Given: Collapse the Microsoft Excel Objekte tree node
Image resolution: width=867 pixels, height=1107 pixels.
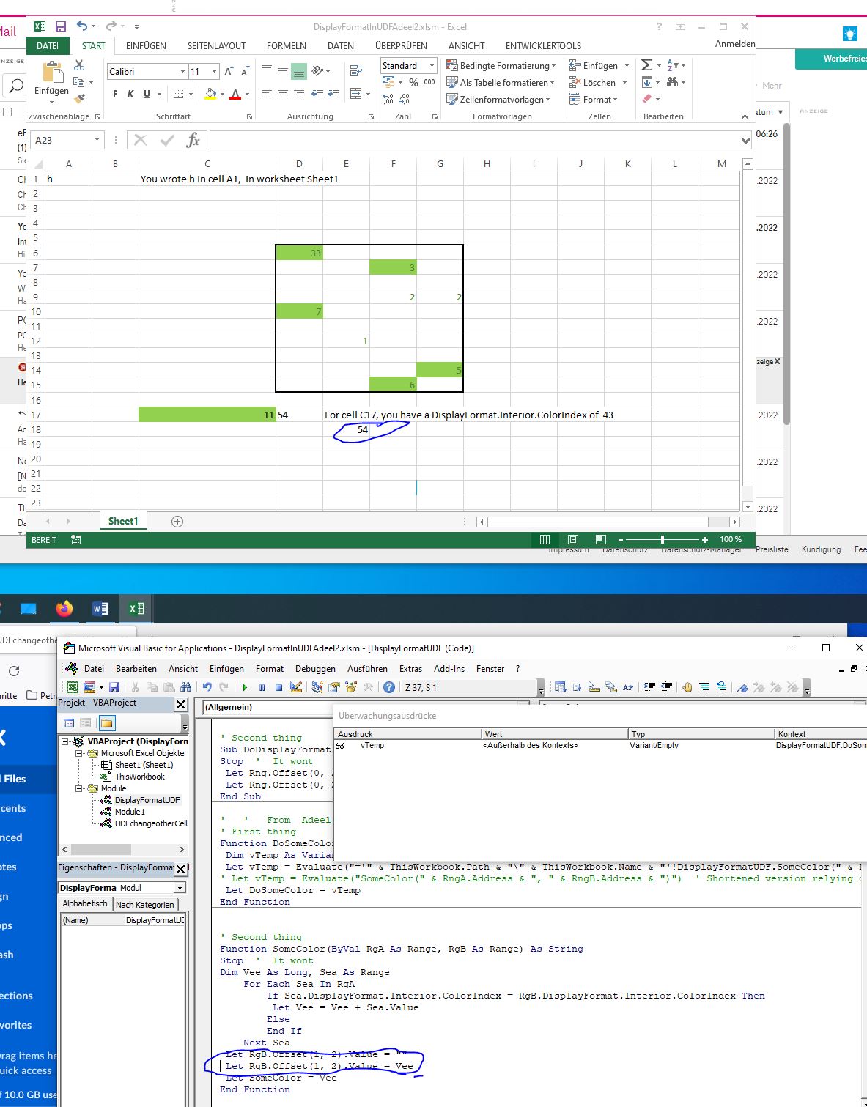Looking at the screenshot, I should [78, 753].
